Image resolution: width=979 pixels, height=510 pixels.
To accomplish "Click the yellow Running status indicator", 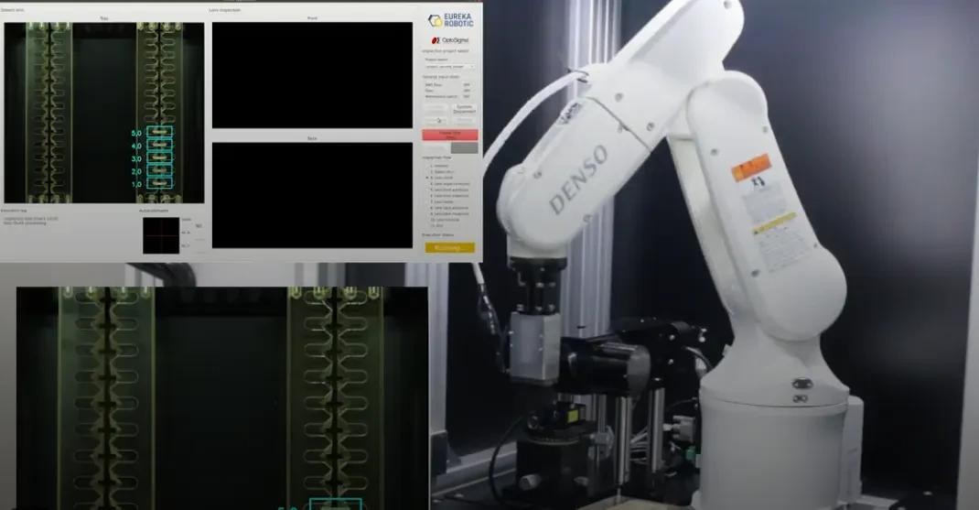I will point(449,247).
